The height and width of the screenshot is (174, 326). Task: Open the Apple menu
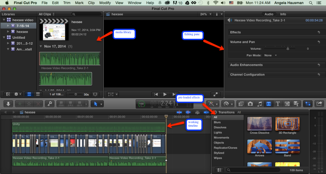(x=7, y=3)
